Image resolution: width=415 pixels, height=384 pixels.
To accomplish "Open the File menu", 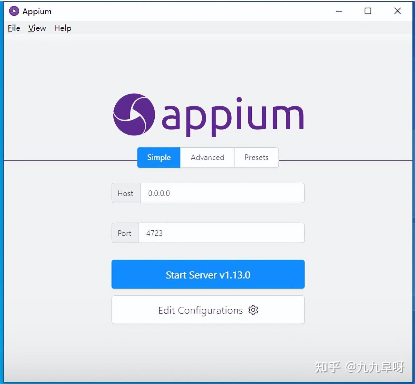I will [x=14, y=28].
